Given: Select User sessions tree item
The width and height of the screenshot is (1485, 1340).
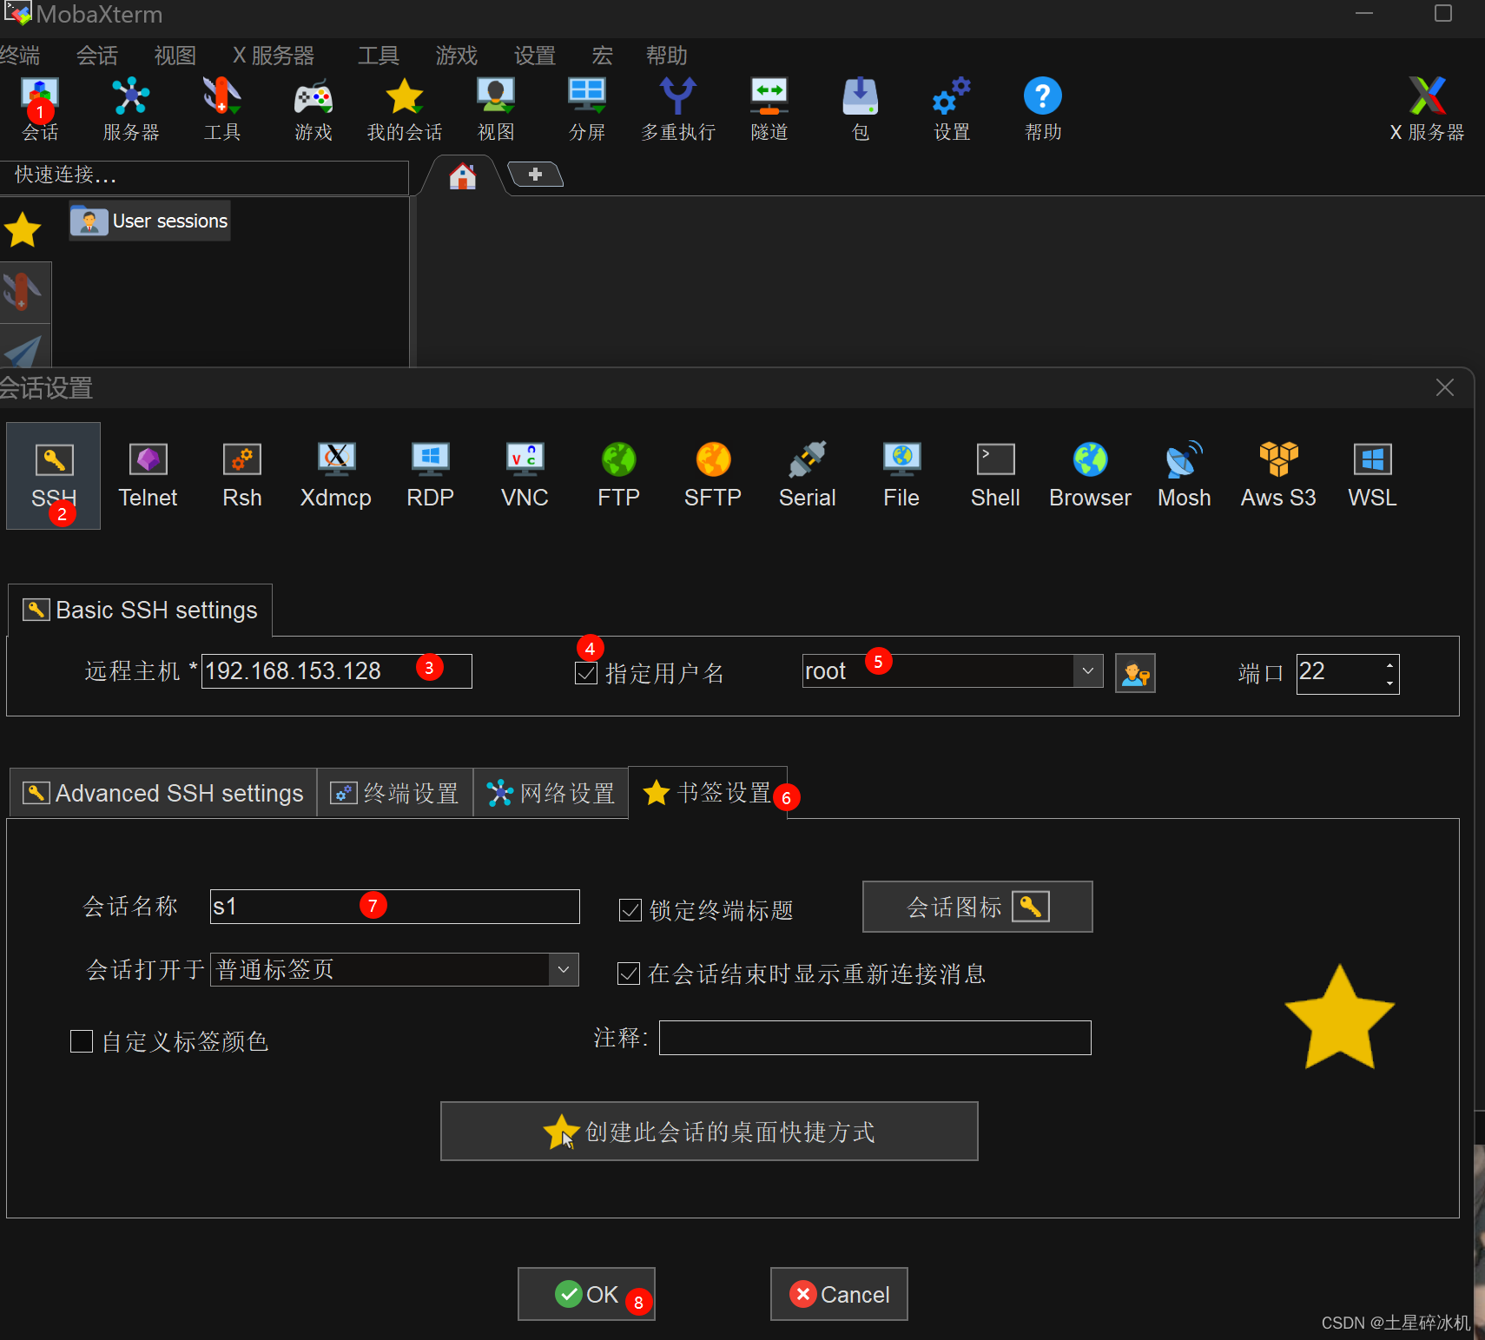Looking at the screenshot, I should coord(150,221).
